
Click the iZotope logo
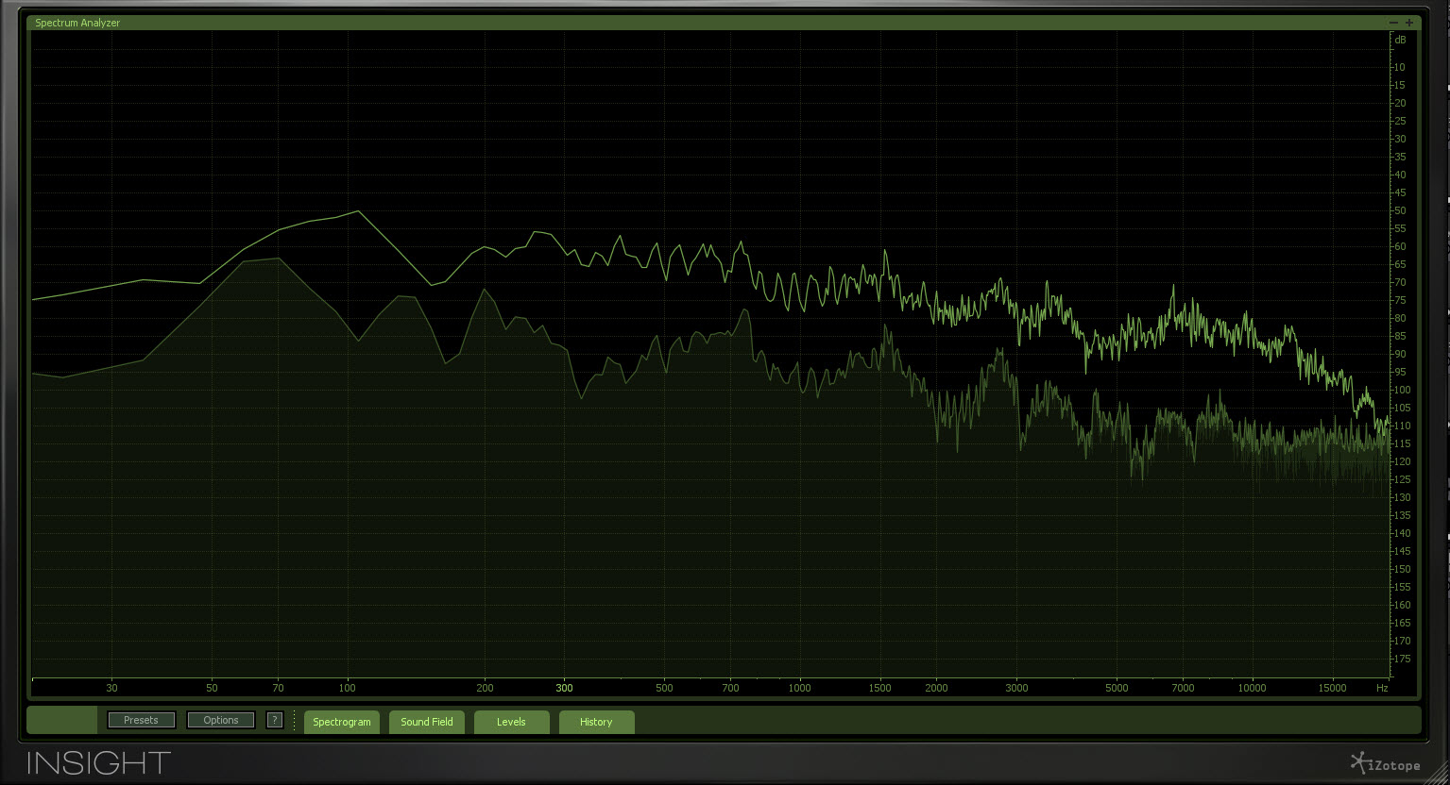[1383, 762]
